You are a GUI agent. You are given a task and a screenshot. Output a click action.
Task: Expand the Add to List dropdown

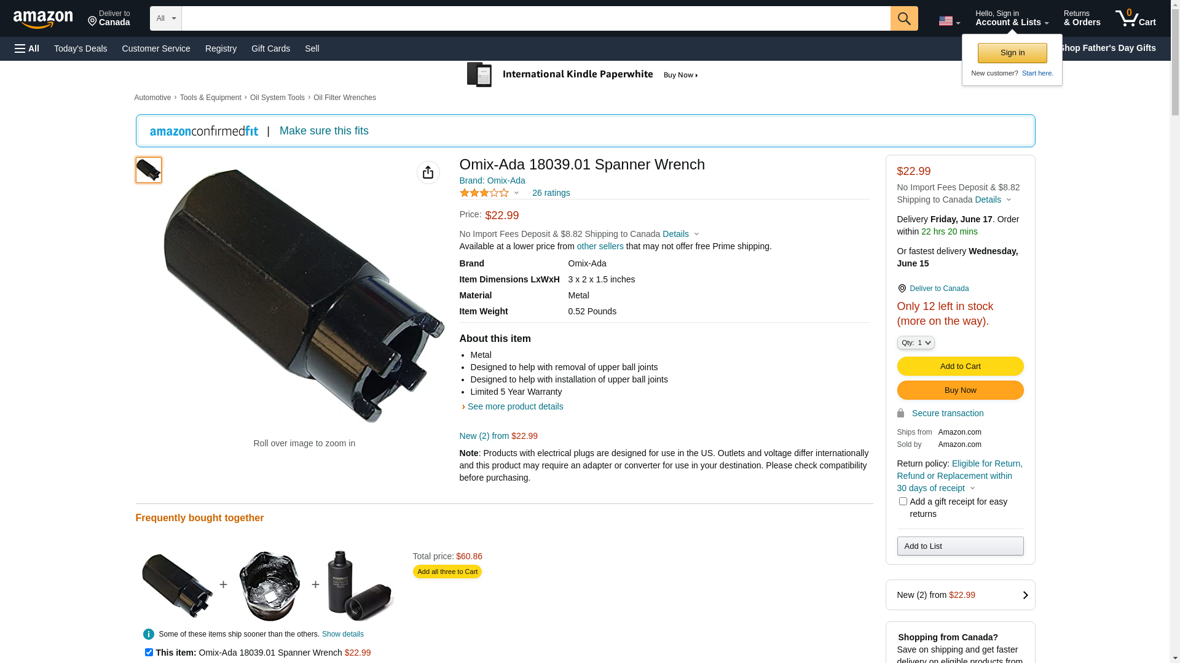[960, 546]
